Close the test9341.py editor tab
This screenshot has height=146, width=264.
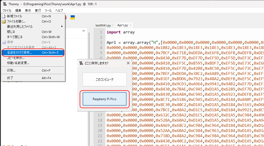tap(113, 25)
